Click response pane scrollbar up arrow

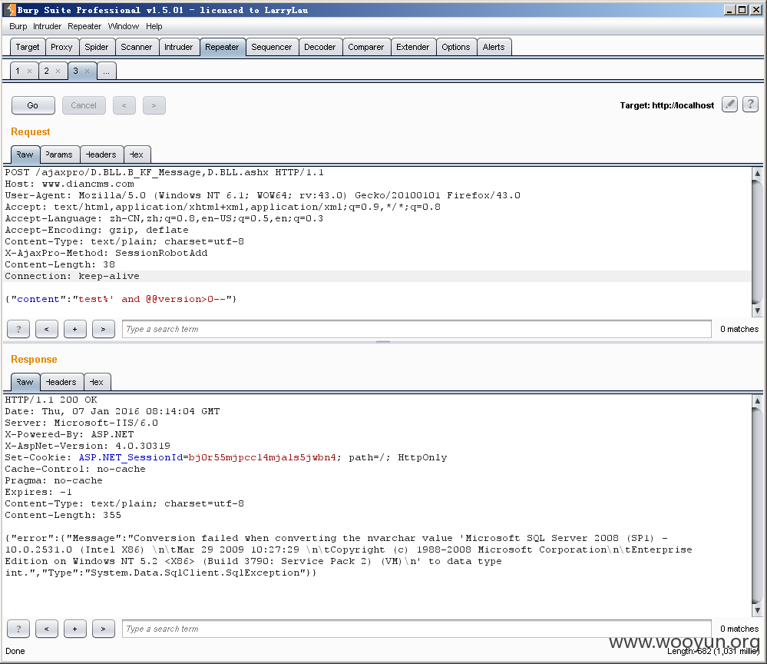(x=757, y=400)
